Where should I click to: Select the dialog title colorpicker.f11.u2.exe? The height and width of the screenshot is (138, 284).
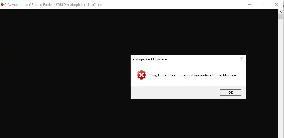click(150, 59)
